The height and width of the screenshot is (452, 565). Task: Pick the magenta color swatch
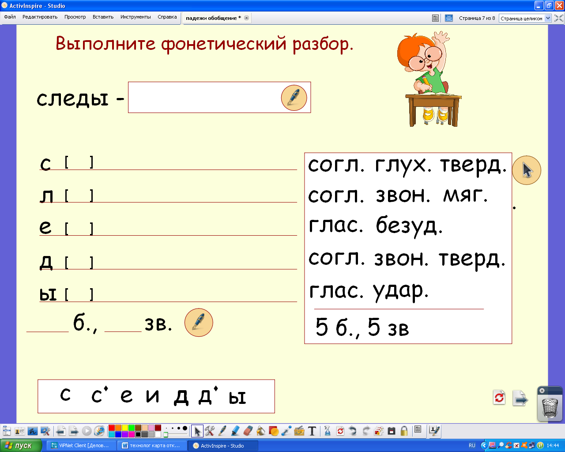coord(132,434)
